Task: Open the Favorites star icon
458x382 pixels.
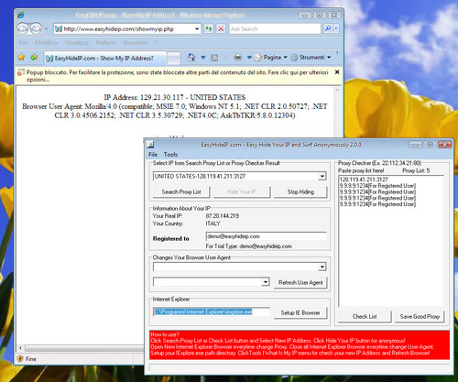Action: (21, 57)
